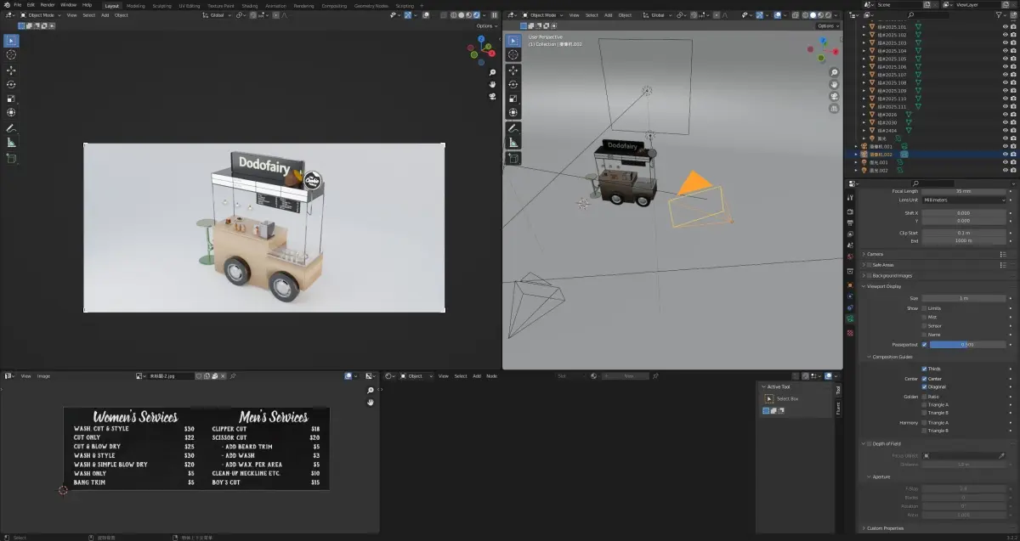Click zoom magnifier icon in left viewport
Viewport: 1020px width, 541px height.
tap(493, 72)
